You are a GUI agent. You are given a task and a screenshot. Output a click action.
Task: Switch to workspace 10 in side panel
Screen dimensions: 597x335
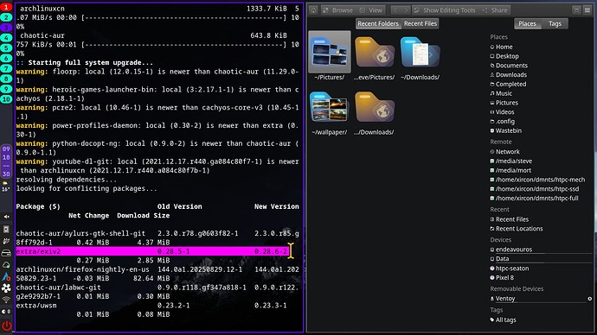[x=6, y=99]
